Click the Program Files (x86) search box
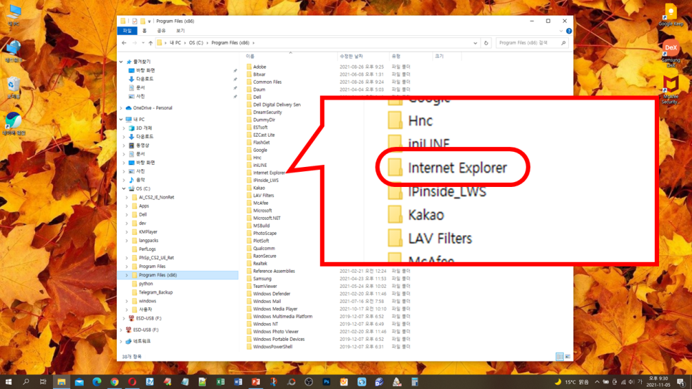This screenshot has height=389, width=692. [531, 43]
